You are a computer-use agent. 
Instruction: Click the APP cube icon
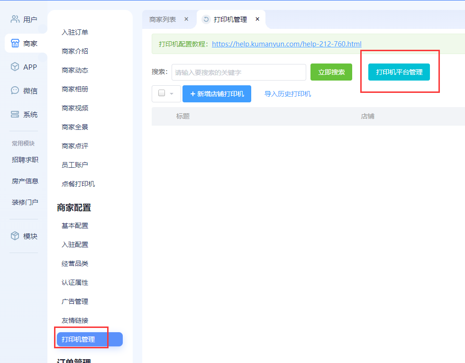coord(15,67)
